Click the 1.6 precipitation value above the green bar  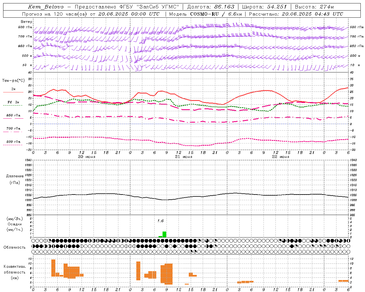pyautogui.click(x=161, y=221)
